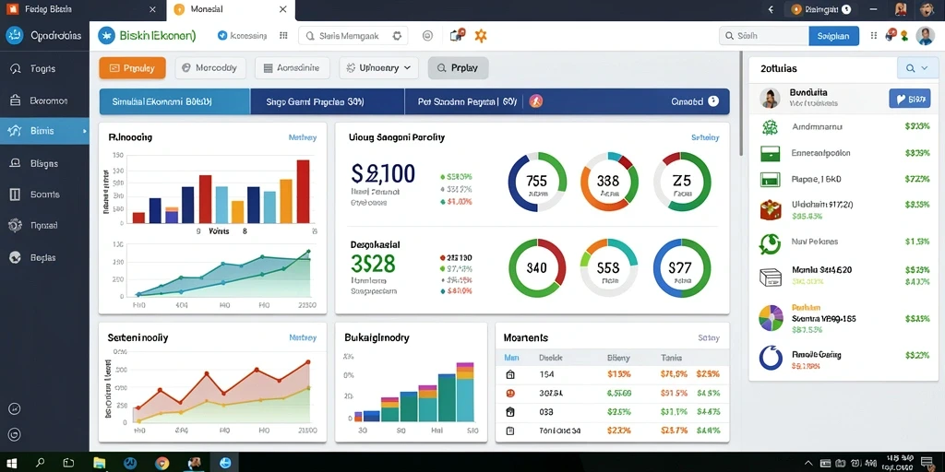Screen dimensions: 945x472
Task: Click the 755 blue-green donut chart
Action: point(537,182)
